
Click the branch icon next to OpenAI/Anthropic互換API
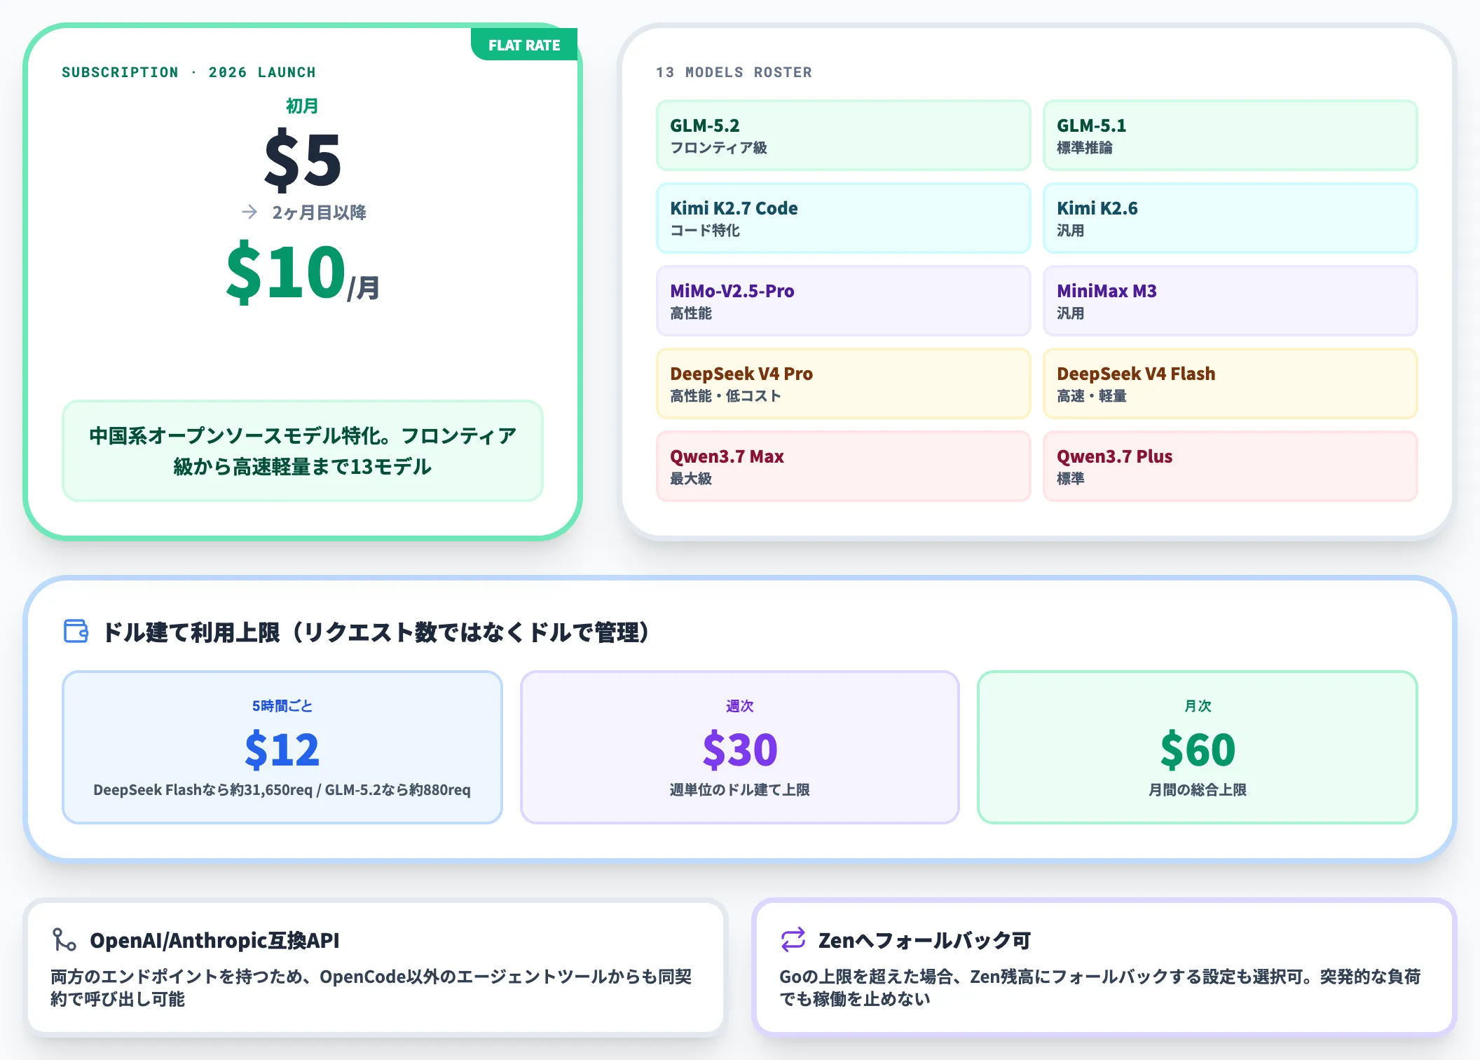coord(64,939)
